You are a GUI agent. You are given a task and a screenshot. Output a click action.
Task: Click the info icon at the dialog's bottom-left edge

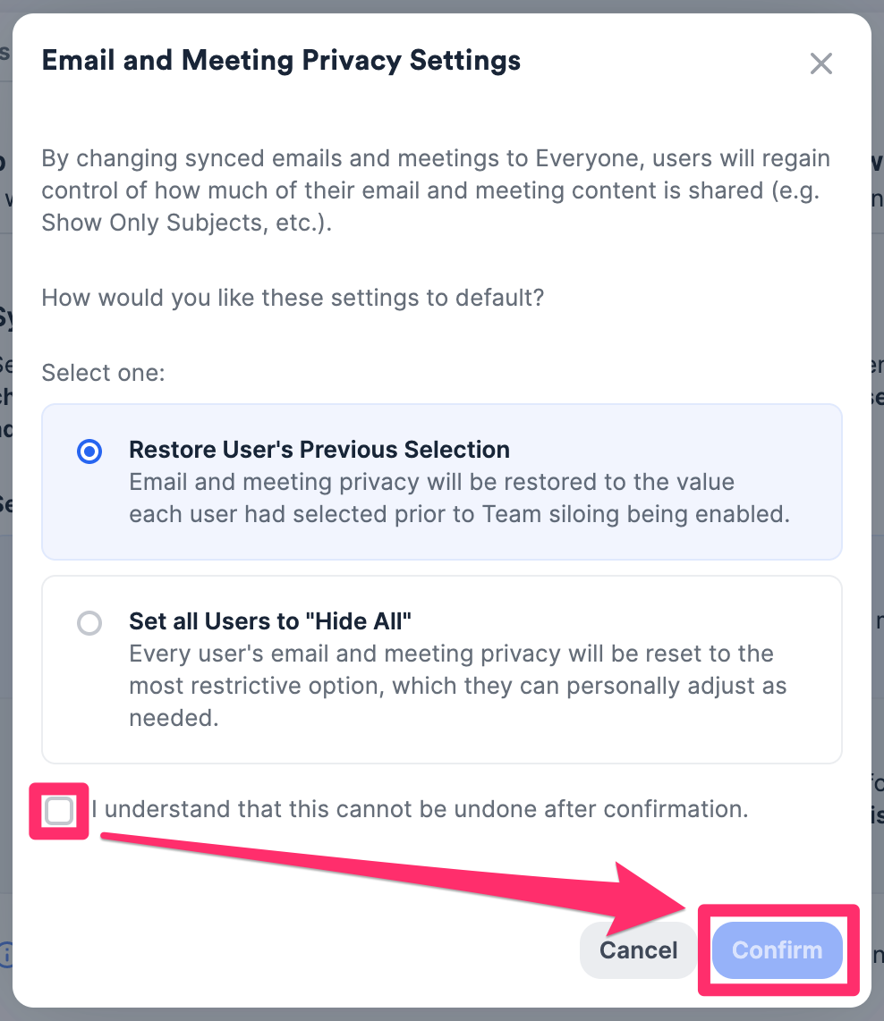coord(6,954)
